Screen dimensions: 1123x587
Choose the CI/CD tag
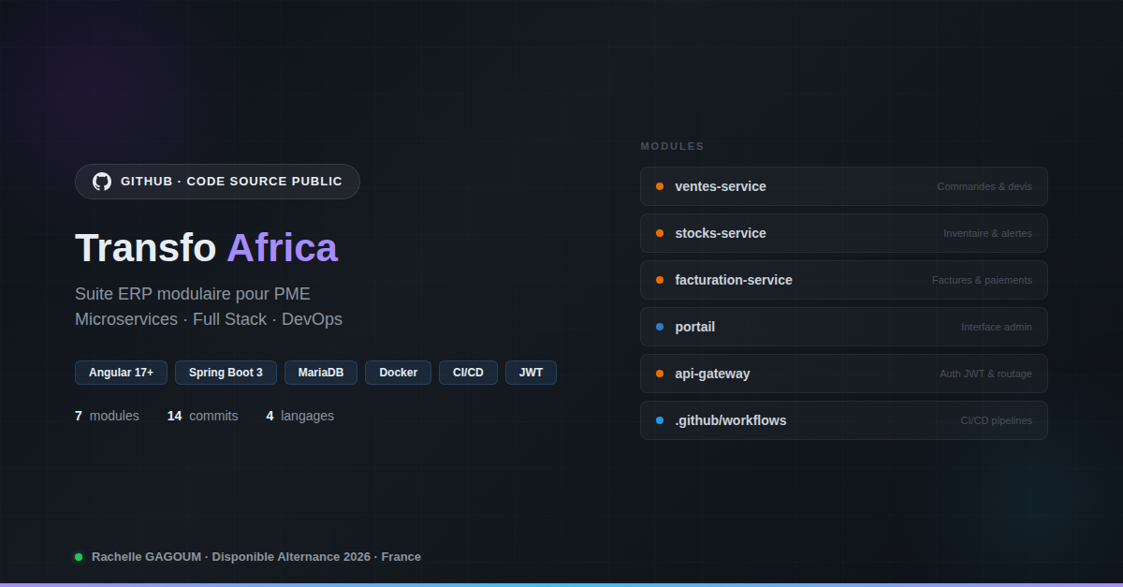tap(468, 373)
